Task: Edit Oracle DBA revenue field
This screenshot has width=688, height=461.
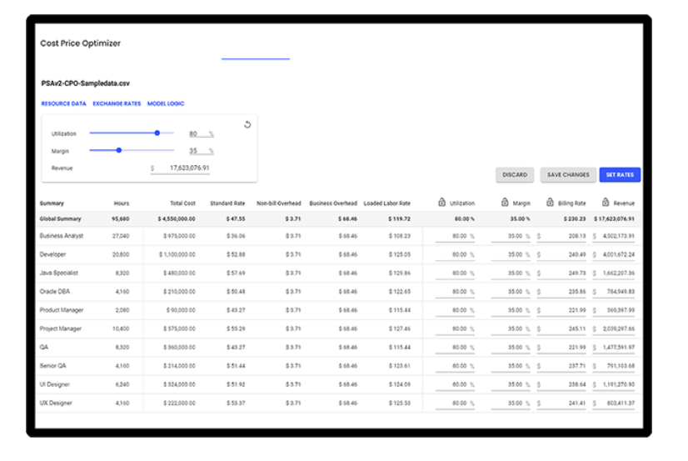Action: click(x=614, y=292)
